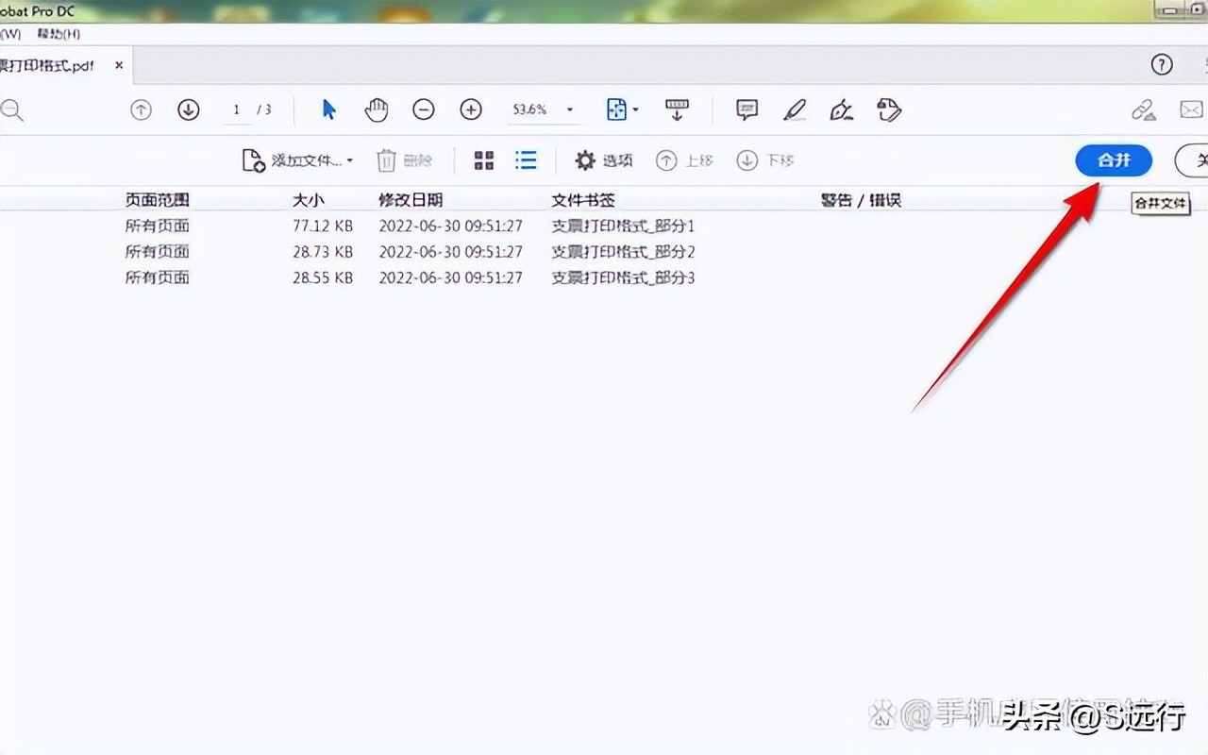Click the fit page view icon
Image resolution: width=1208 pixels, height=755 pixels.
[616, 109]
